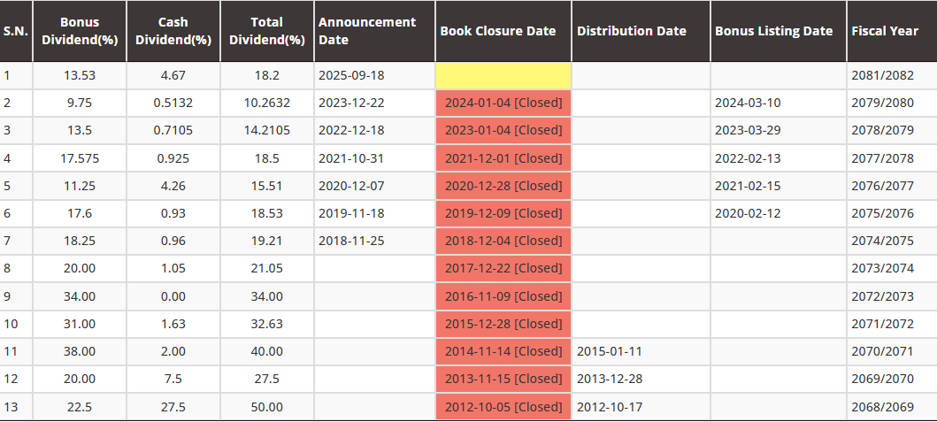Select distribution date 2015-01-11

(610, 351)
